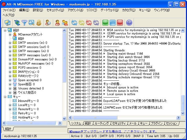The height and width of the screenshot is (140, 187).
Task: Open the two-users group toolbar icon
Action: tap(65, 23)
